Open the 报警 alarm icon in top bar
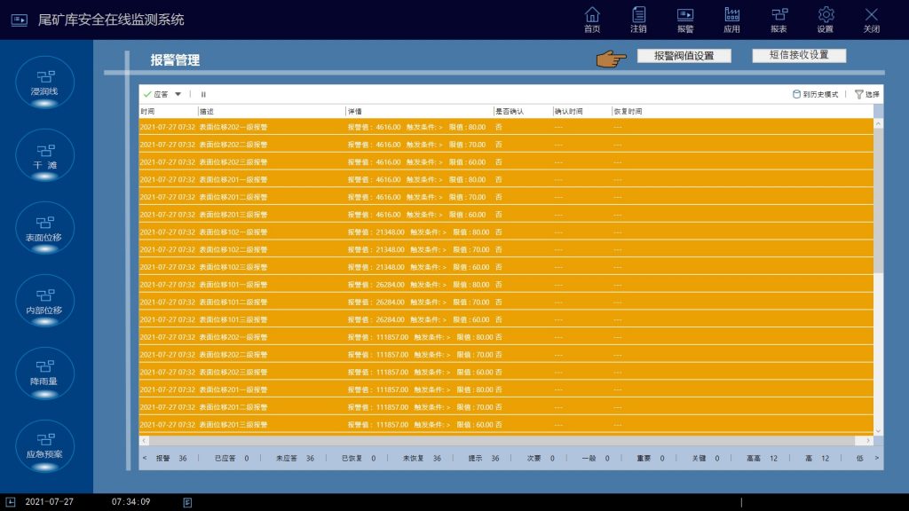The height and width of the screenshot is (511, 909). [x=685, y=20]
